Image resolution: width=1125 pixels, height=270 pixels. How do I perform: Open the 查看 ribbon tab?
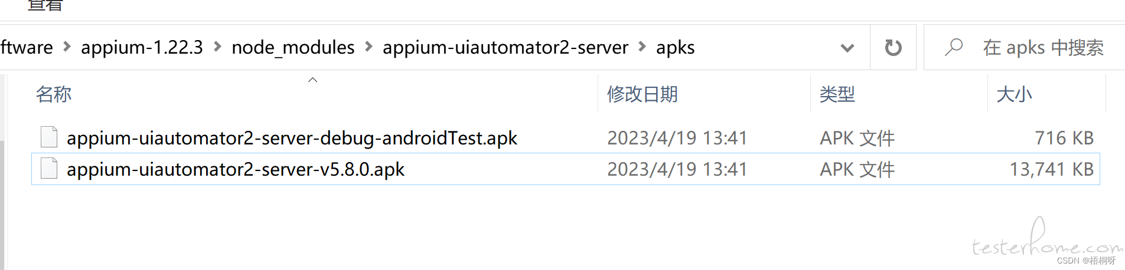coord(45,5)
